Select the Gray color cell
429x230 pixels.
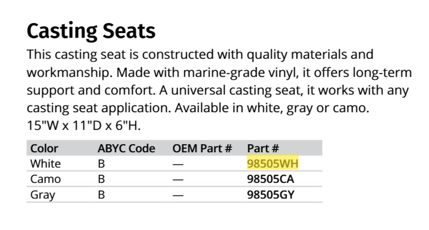pos(43,195)
